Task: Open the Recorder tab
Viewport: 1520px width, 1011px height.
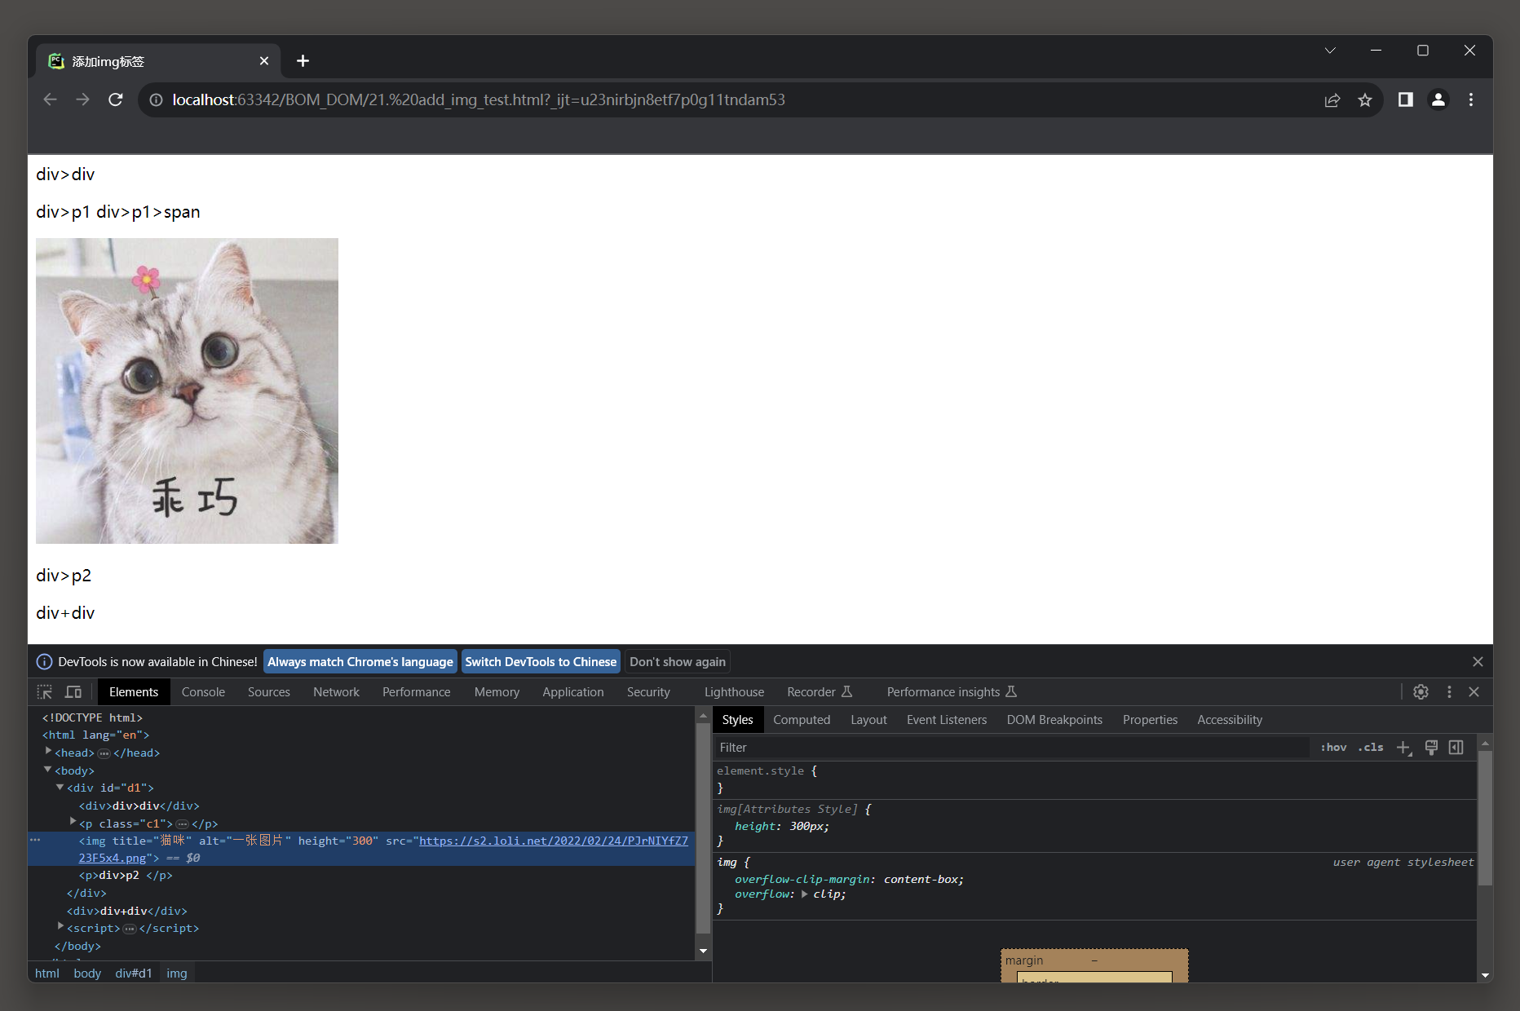Action: [819, 692]
